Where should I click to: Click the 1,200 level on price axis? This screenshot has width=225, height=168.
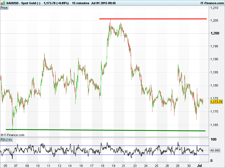tap(214, 33)
